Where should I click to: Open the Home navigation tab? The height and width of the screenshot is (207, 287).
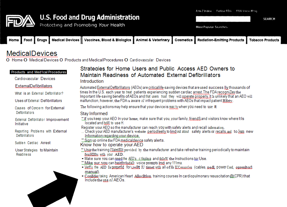pos(14,40)
